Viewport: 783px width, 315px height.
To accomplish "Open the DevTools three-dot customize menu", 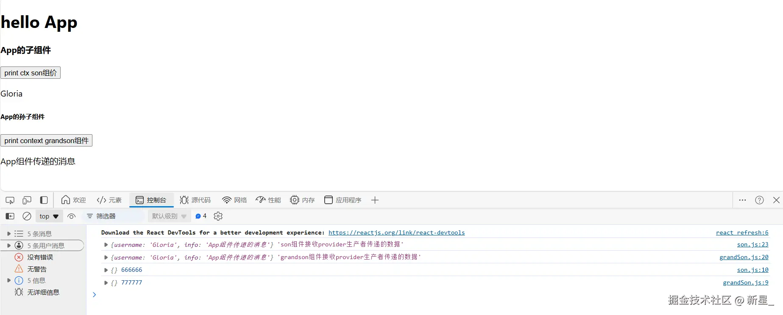I will click(x=742, y=200).
